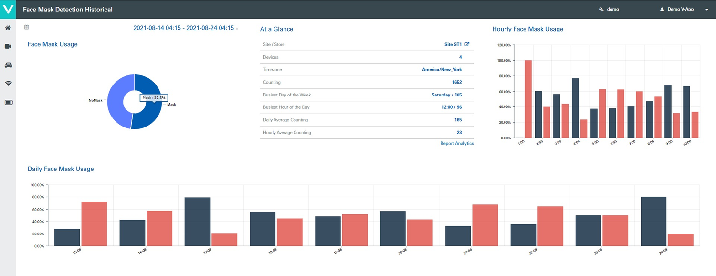Viewport: 716px width, 276px height.
Task: Click the Face Mask Detection Historical title
Action: tap(68, 9)
